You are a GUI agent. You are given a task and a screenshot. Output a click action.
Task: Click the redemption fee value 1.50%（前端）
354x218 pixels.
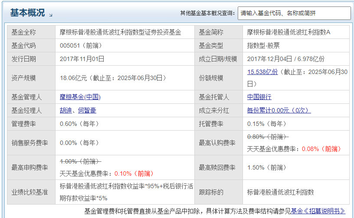(x=267, y=167)
